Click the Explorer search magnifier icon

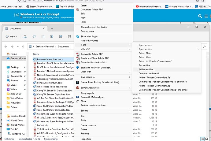(x=204, y=46)
